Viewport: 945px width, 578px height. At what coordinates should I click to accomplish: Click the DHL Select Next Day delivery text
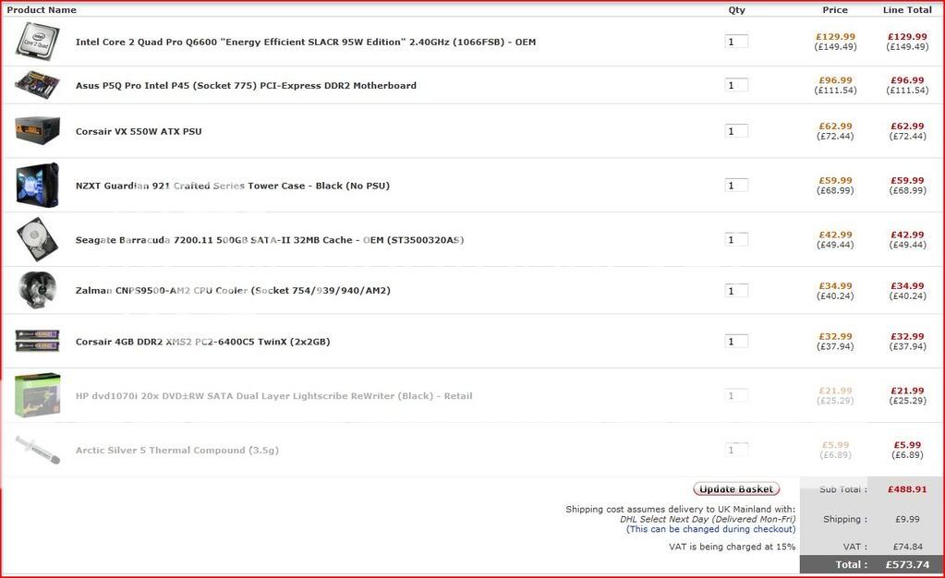[708, 519]
